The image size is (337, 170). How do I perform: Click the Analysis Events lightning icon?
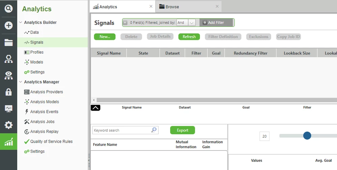pyautogui.click(x=27, y=112)
